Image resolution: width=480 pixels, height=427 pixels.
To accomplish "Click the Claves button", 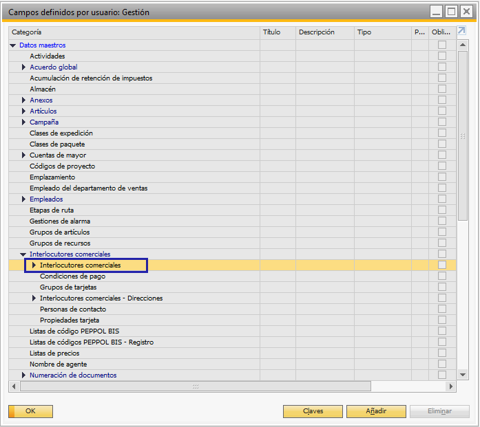I will (313, 411).
